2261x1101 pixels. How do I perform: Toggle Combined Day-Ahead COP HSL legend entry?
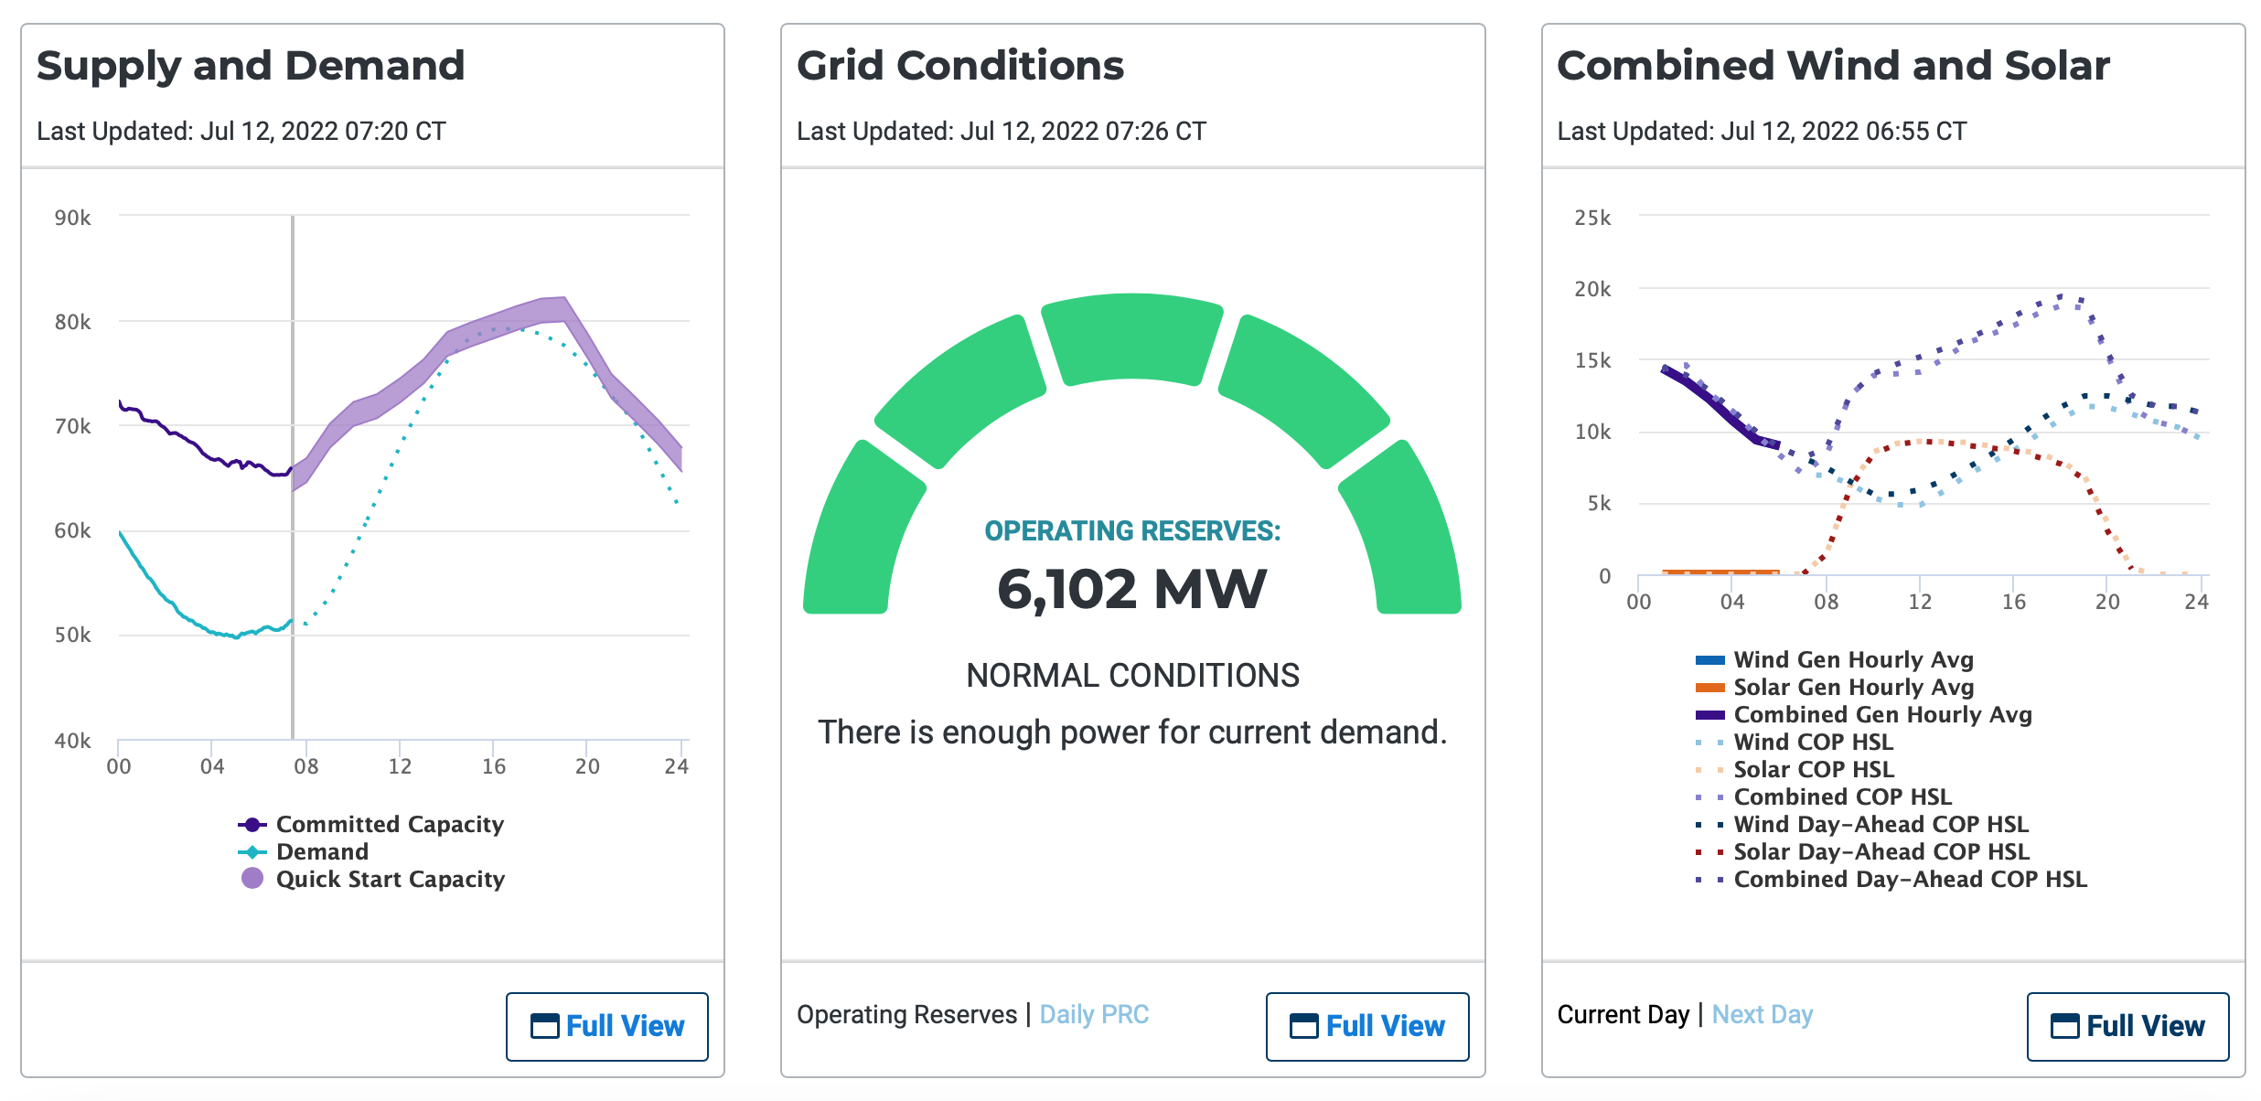tap(1910, 880)
